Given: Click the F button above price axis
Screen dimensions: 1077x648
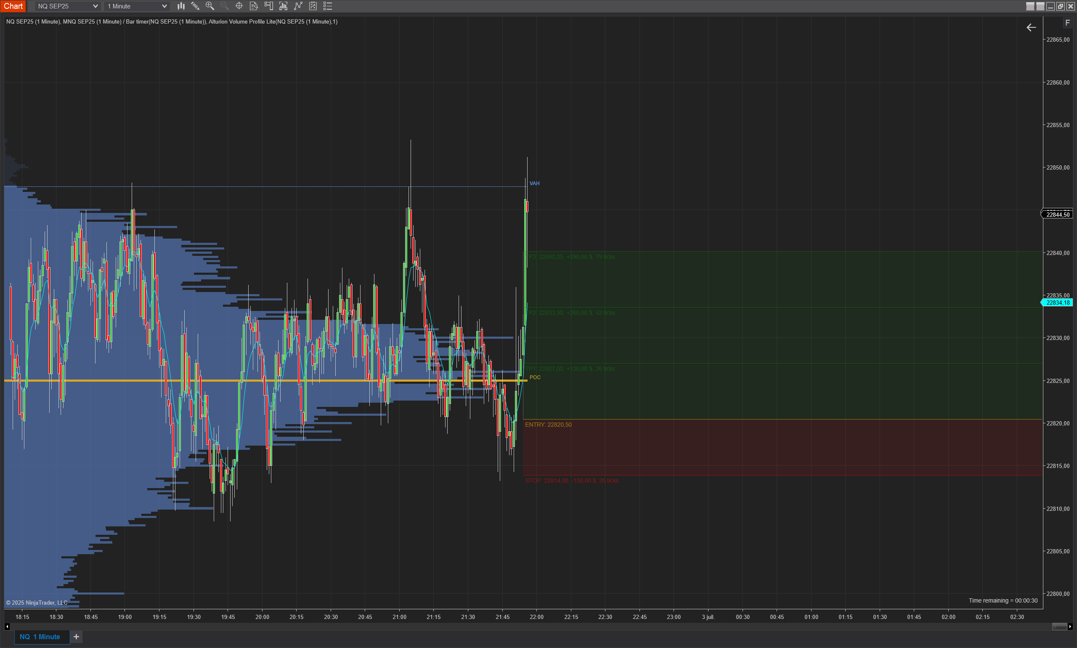Looking at the screenshot, I should [1067, 23].
